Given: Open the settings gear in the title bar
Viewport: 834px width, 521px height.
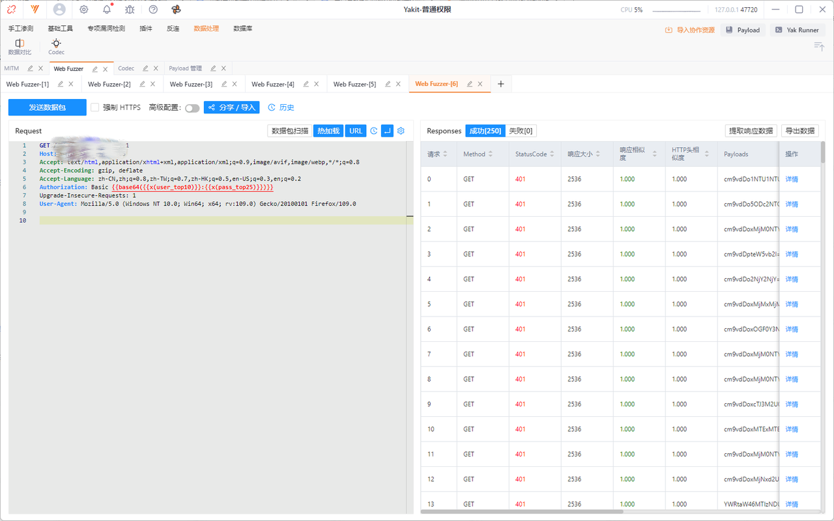Looking at the screenshot, I should coord(84,10).
